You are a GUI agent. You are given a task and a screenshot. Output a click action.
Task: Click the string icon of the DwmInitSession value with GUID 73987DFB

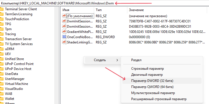(x=64, y=21)
